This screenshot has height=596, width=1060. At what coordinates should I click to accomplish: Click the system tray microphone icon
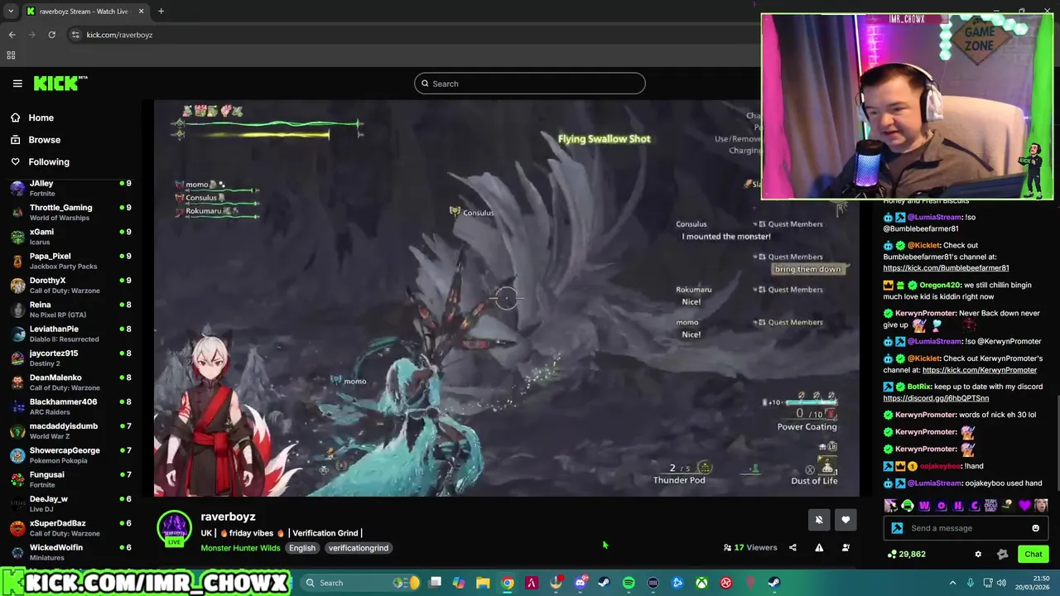pyautogui.click(x=970, y=583)
